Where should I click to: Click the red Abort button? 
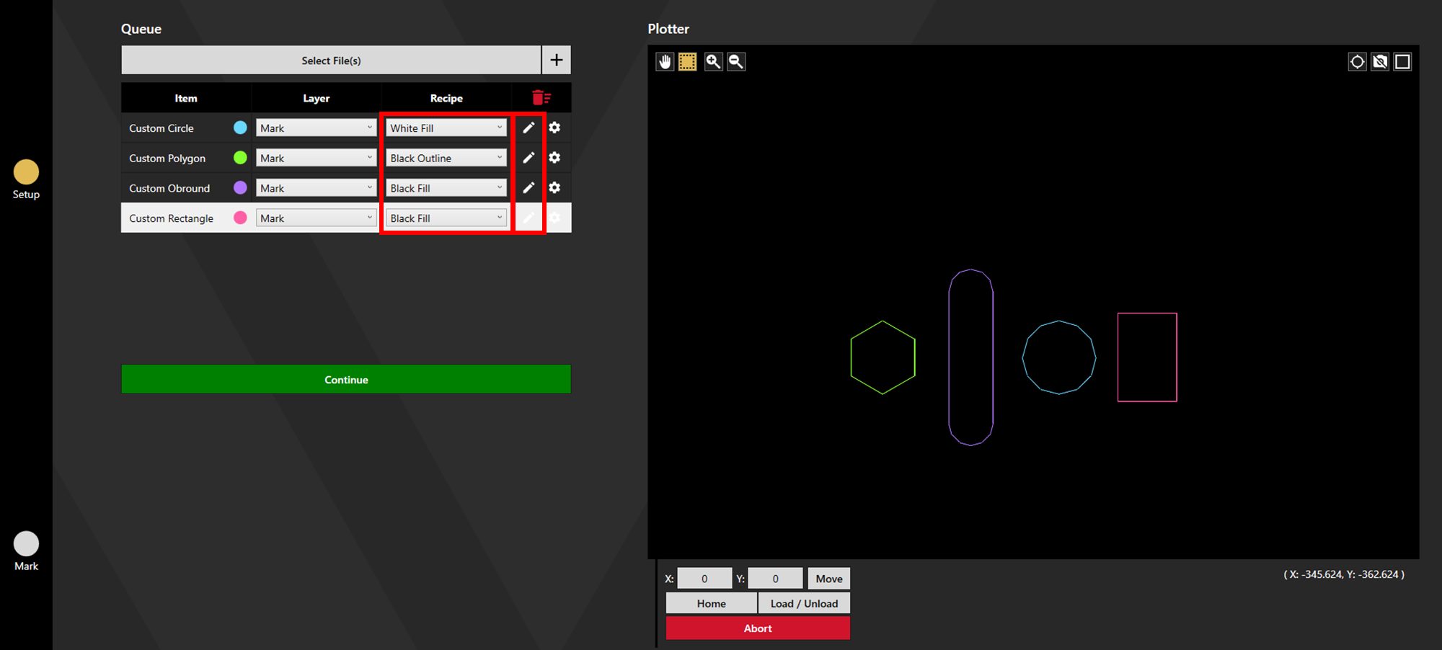(x=758, y=628)
